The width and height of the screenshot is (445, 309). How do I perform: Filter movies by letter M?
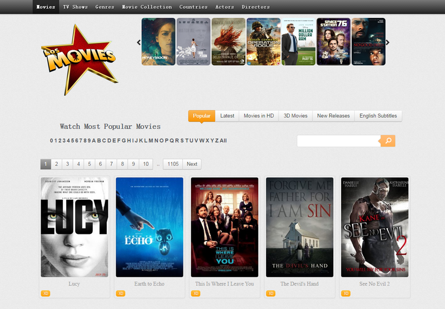[151, 141]
